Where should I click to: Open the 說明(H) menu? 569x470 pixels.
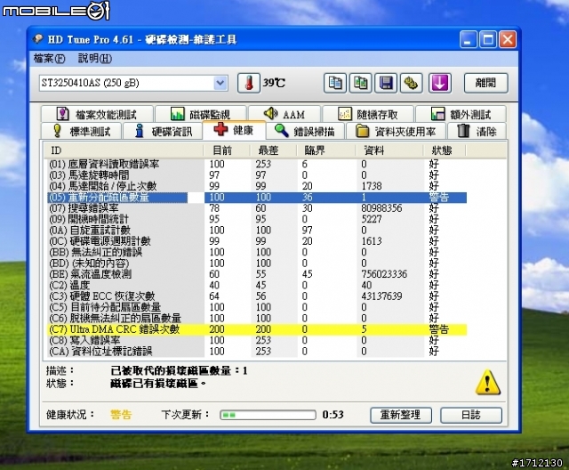pyautogui.click(x=95, y=58)
